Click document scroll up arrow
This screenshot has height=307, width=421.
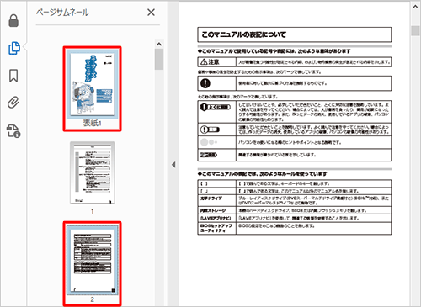415,7
